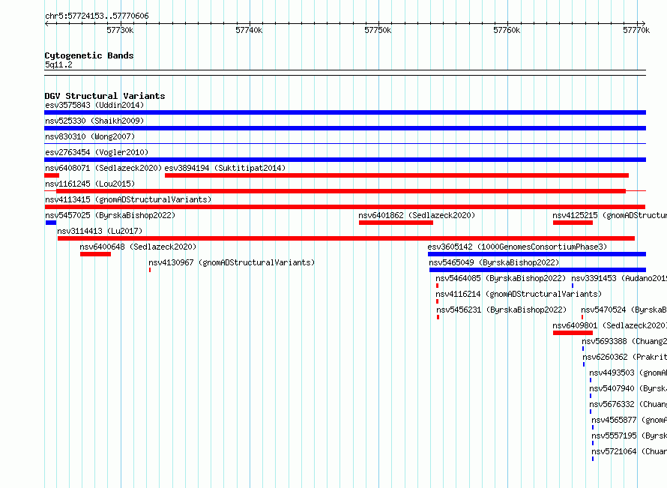667x488 pixels.
Task: Click the nsv6400648 (Sedlazeck2020) red bar
Action: (x=95, y=254)
